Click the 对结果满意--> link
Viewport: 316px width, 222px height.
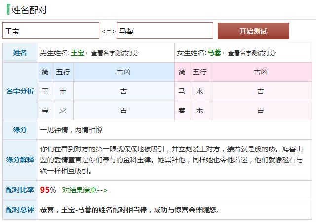(x=84, y=190)
